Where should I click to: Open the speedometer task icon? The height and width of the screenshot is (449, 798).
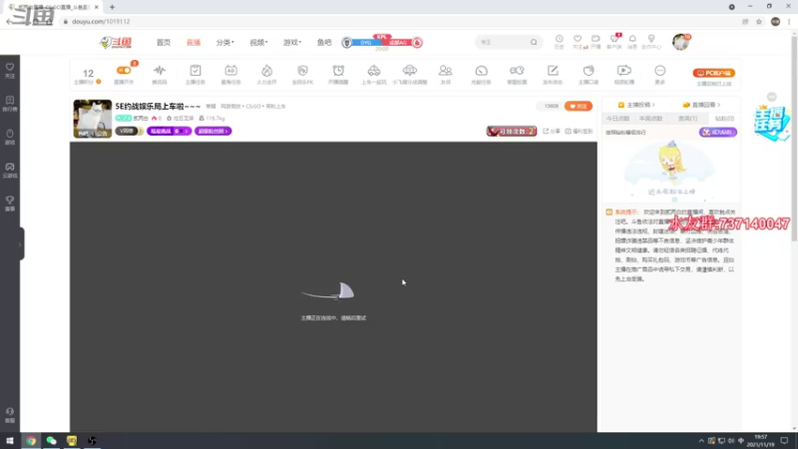click(481, 70)
